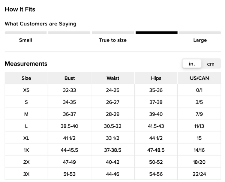The image size is (225, 182).
Task: Click the True to size bar segment
Action: 112,33
